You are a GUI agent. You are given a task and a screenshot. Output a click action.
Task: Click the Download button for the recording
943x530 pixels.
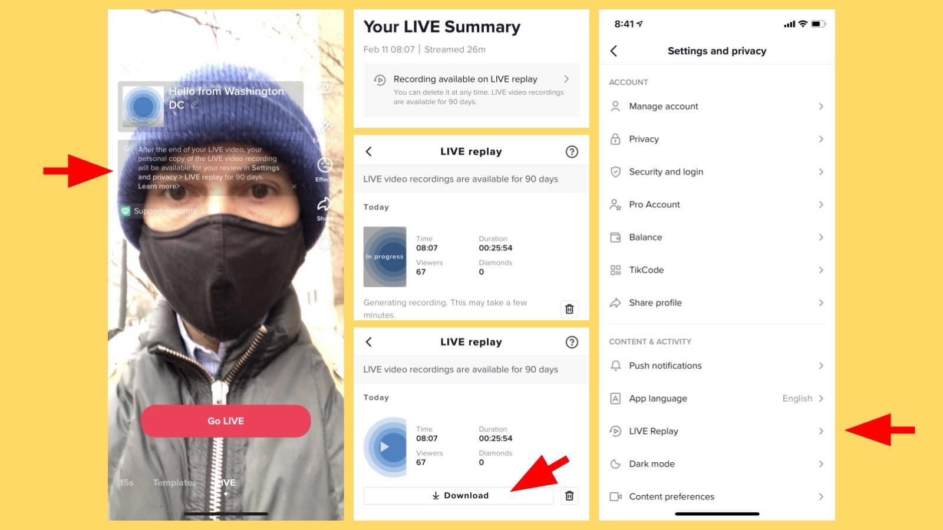click(459, 496)
